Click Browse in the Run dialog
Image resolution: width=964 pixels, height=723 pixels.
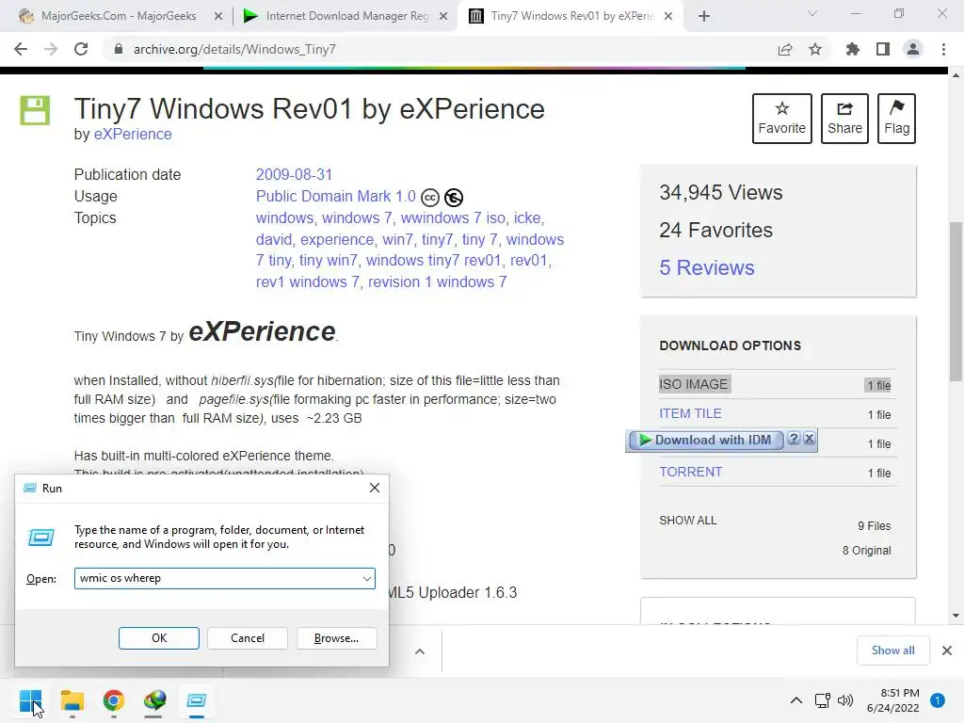pyautogui.click(x=336, y=638)
